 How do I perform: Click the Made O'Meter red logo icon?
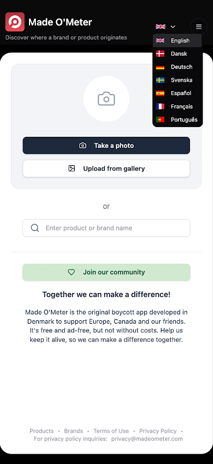(x=15, y=22)
